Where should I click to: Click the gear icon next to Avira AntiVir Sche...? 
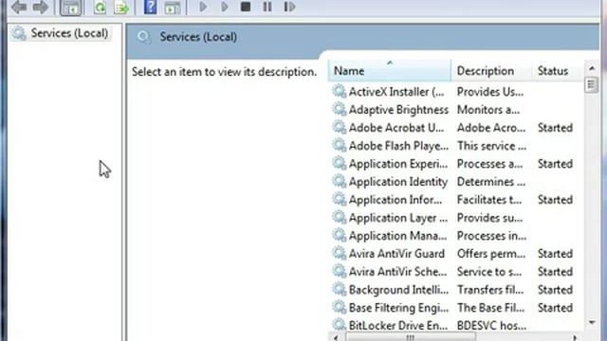coord(340,271)
